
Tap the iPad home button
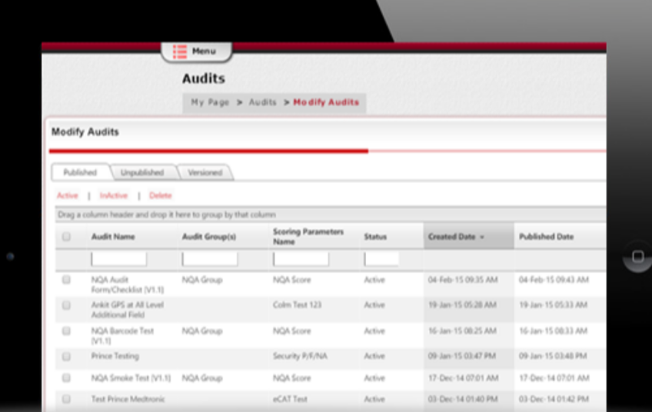638,256
